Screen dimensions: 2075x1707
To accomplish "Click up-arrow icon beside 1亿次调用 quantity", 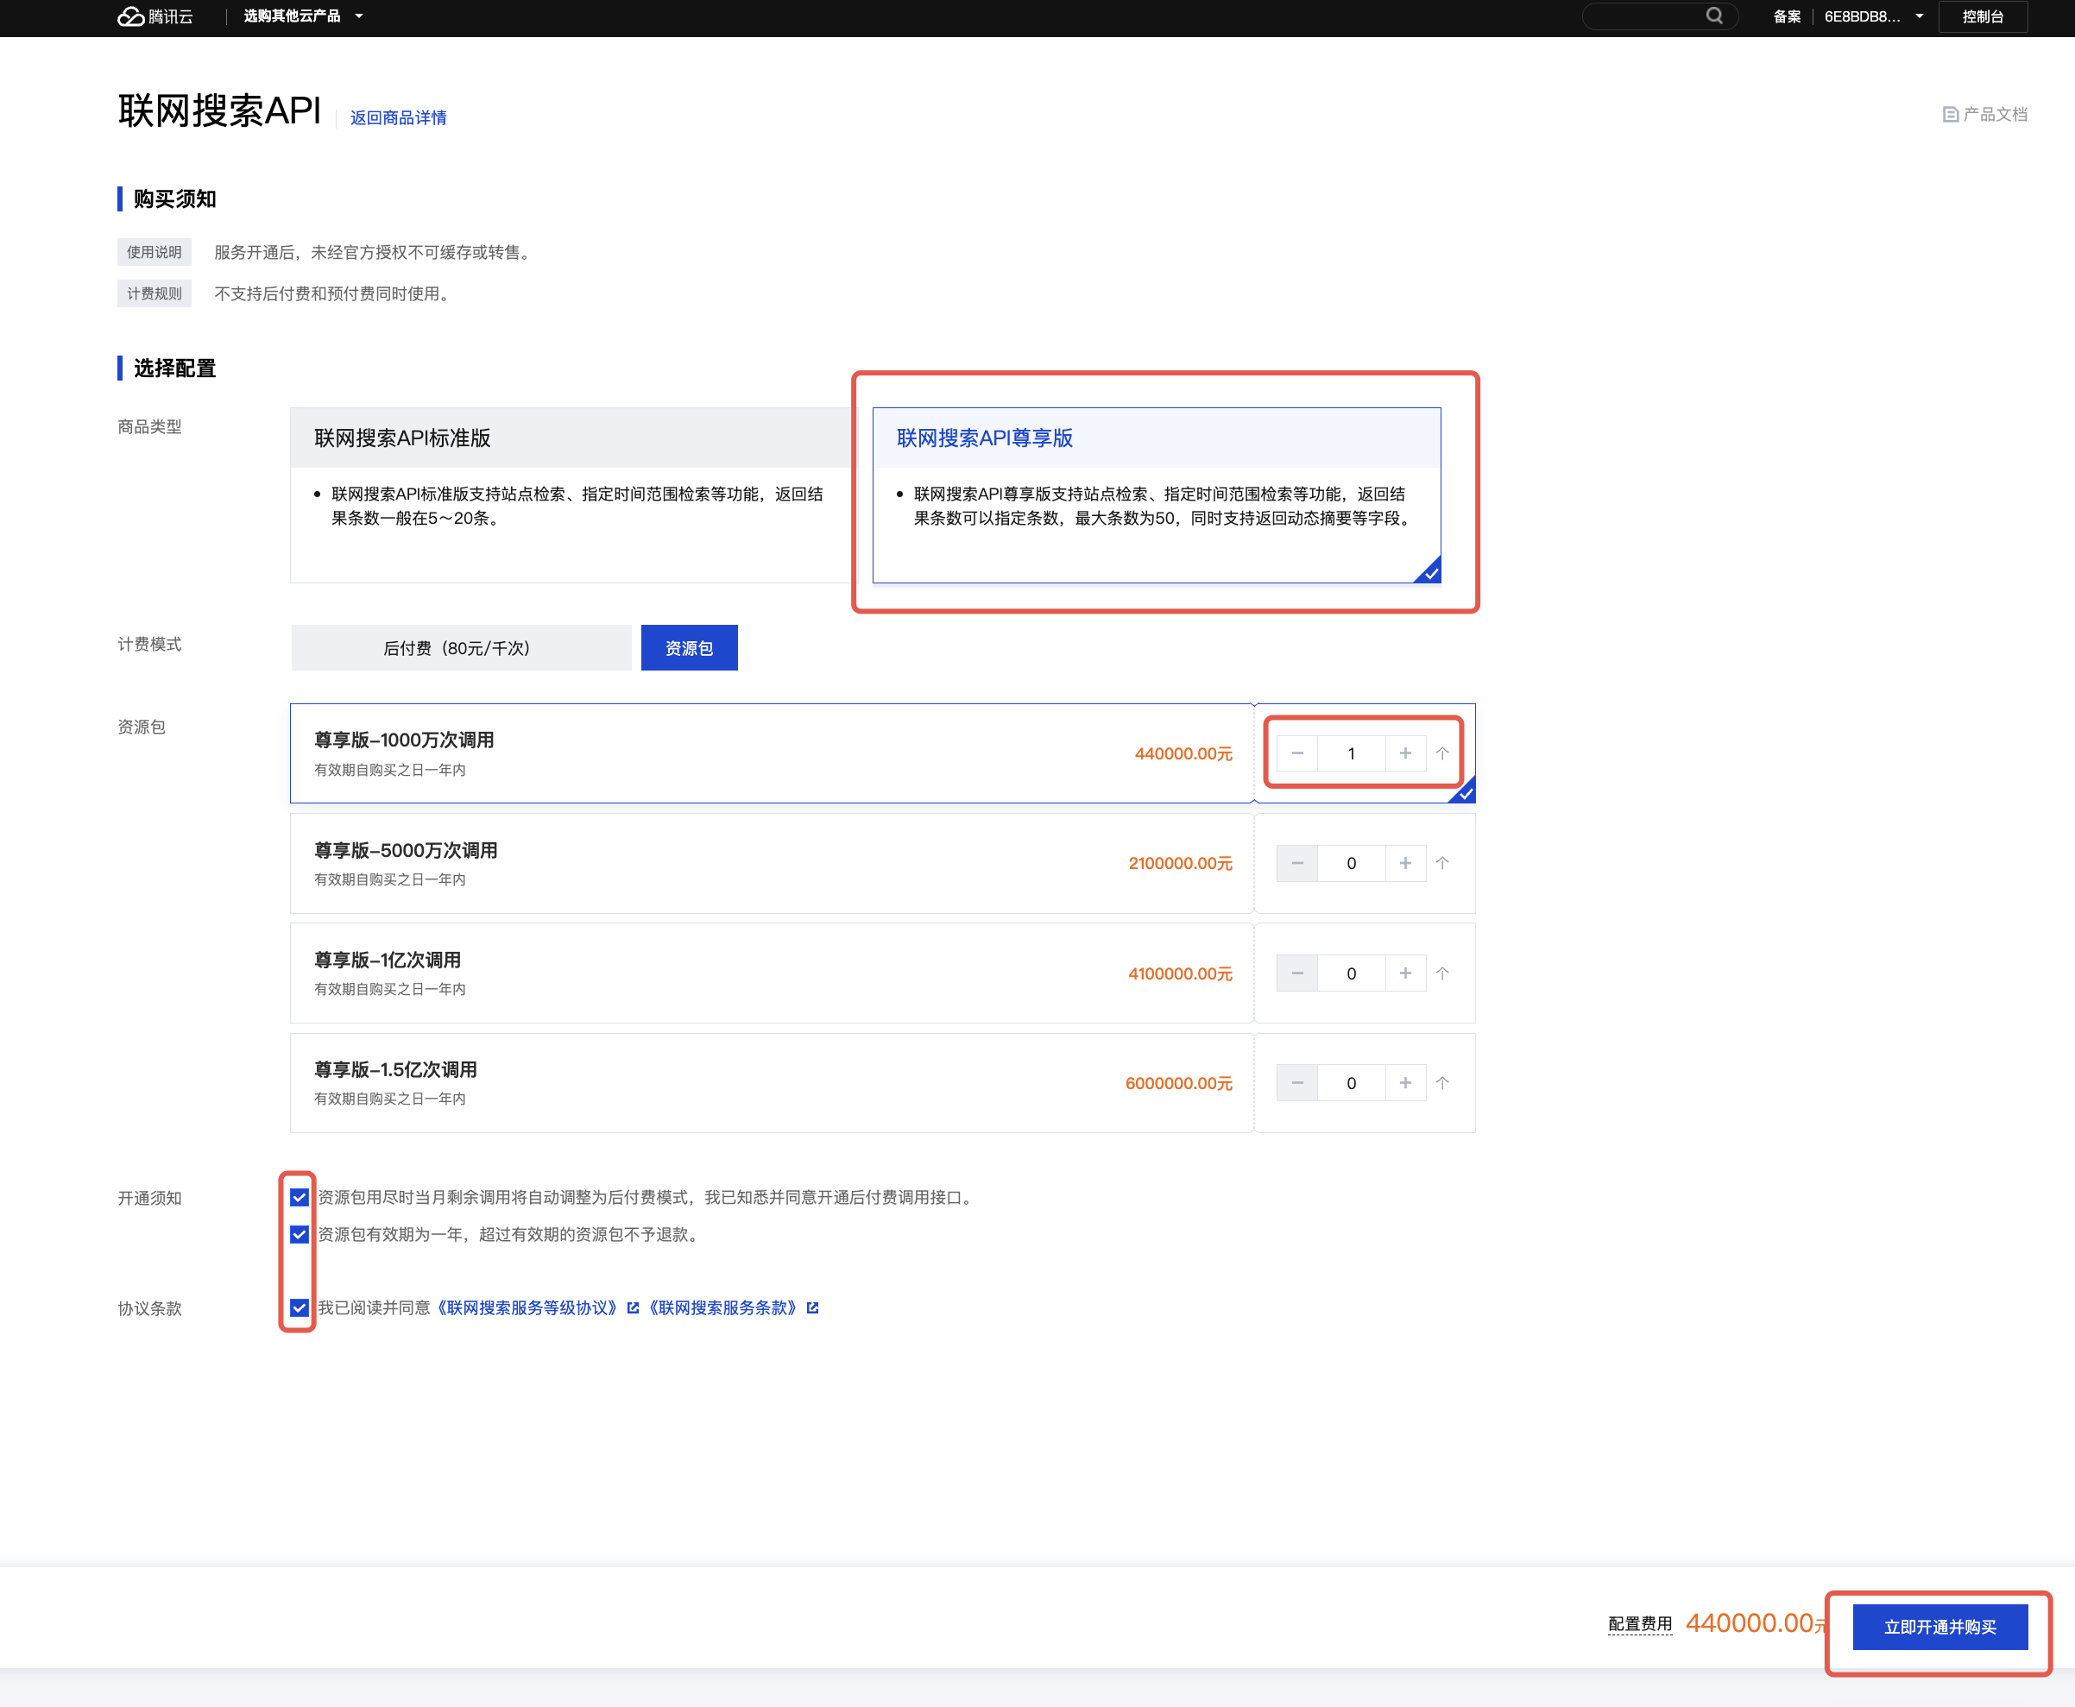I will 1442,973.
